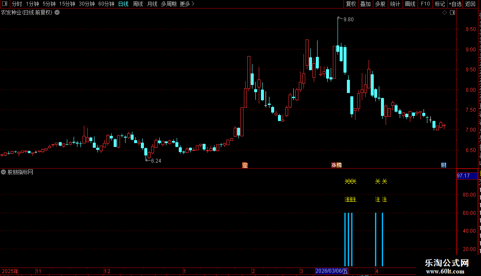Select the 1分钟 period tab

(x=32, y=4)
